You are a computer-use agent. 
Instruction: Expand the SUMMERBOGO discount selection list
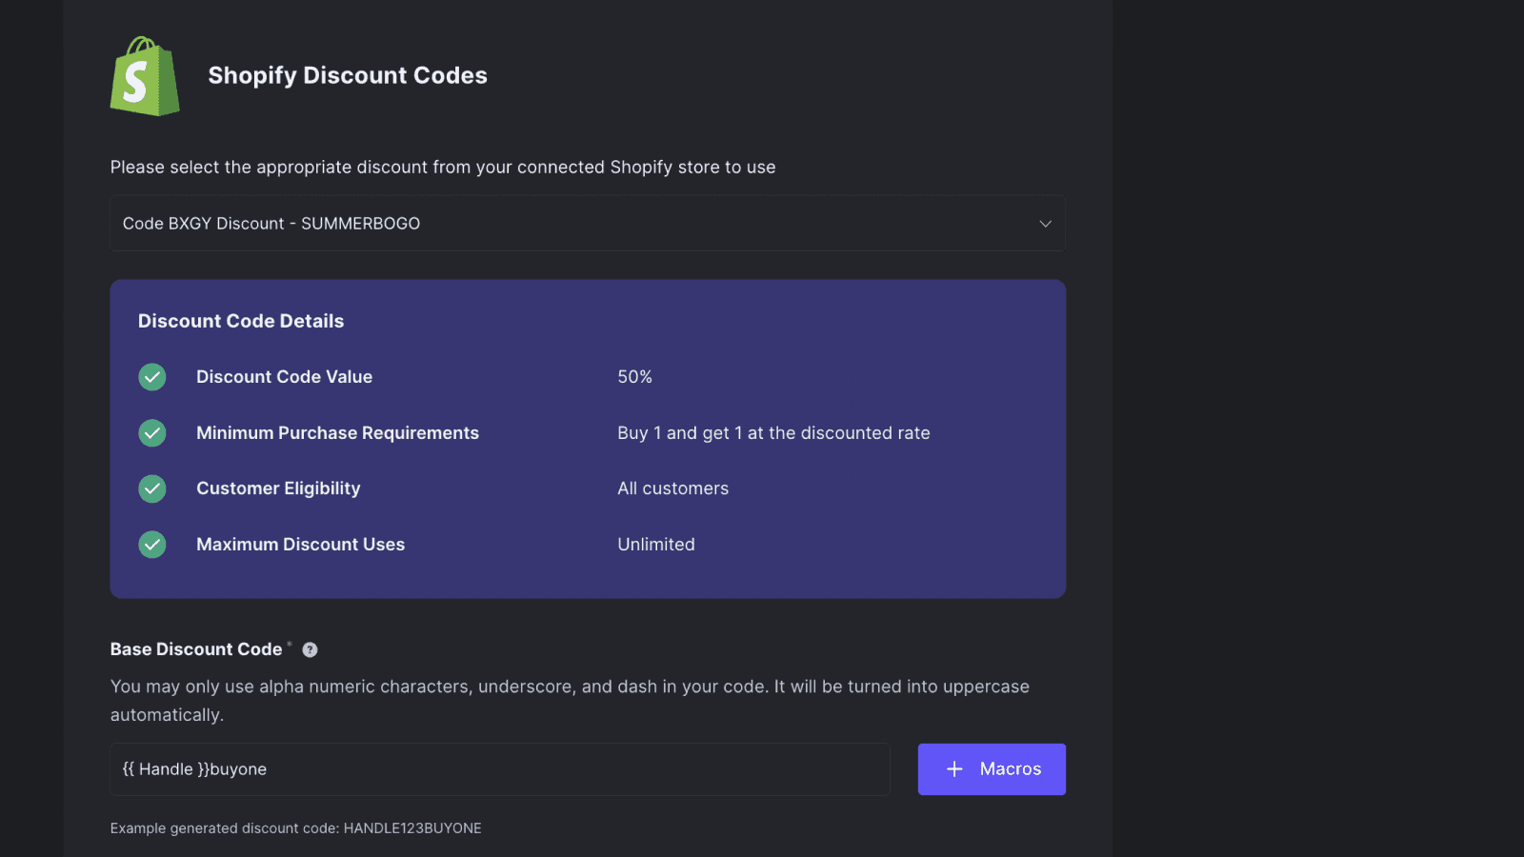pos(587,223)
